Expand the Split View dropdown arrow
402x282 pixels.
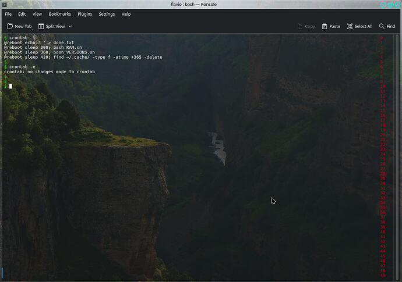pos(70,26)
